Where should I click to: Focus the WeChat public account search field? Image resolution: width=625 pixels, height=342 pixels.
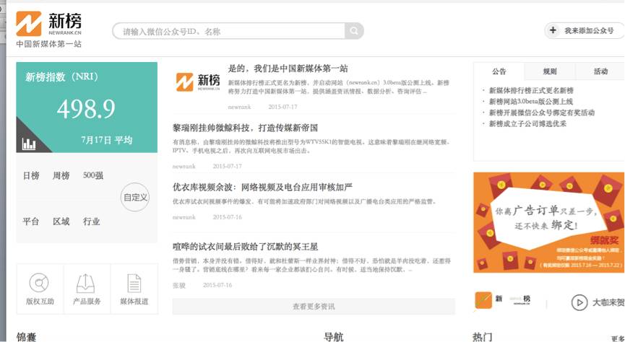coord(229,31)
